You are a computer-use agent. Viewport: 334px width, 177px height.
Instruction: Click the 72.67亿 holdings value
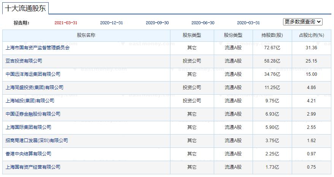point(272,48)
